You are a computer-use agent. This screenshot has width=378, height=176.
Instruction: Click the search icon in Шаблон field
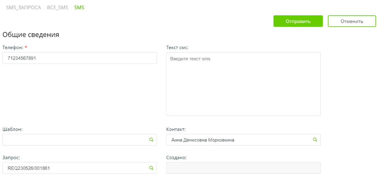pyautogui.click(x=151, y=140)
